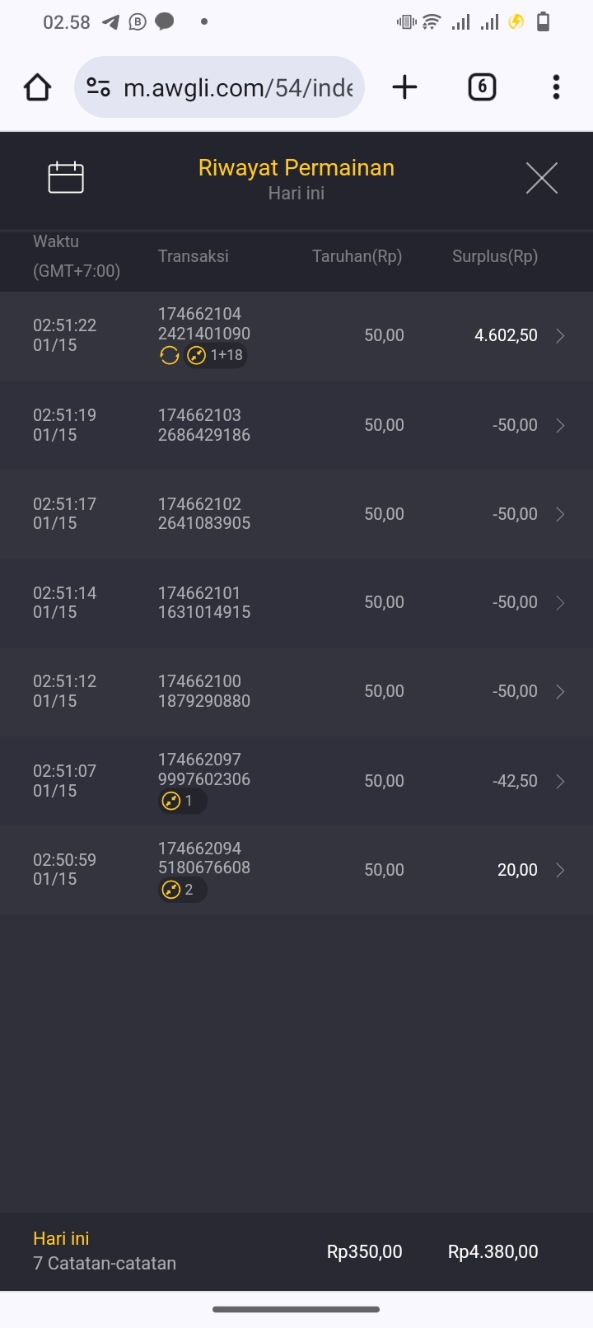Click the free spin icon on 02:51:22 record
593x1328 pixels.
pyautogui.click(x=170, y=355)
